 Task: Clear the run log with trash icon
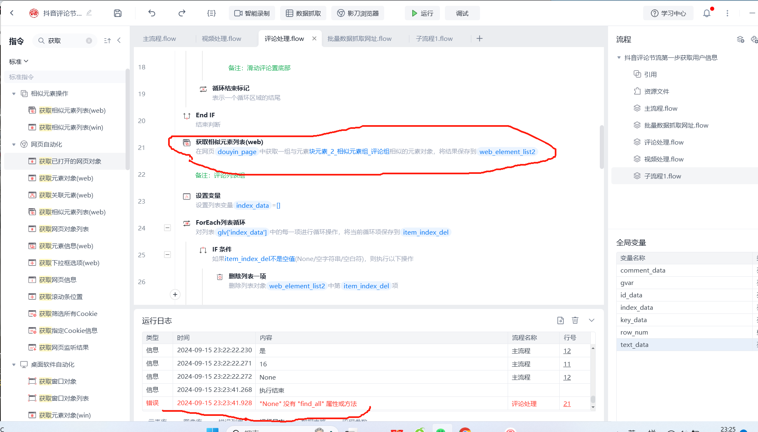click(575, 320)
